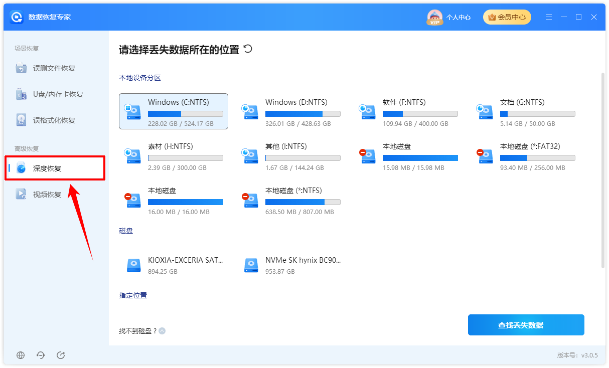The width and height of the screenshot is (609, 368).
Task: Click the 638.50 MB / 807.00 MB text
Action: coord(299,212)
